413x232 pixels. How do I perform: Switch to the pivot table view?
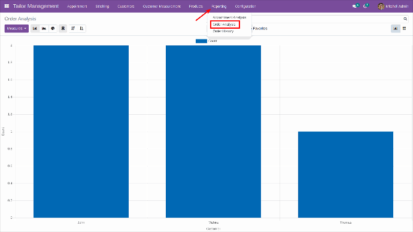pyautogui.click(x=404, y=29)
